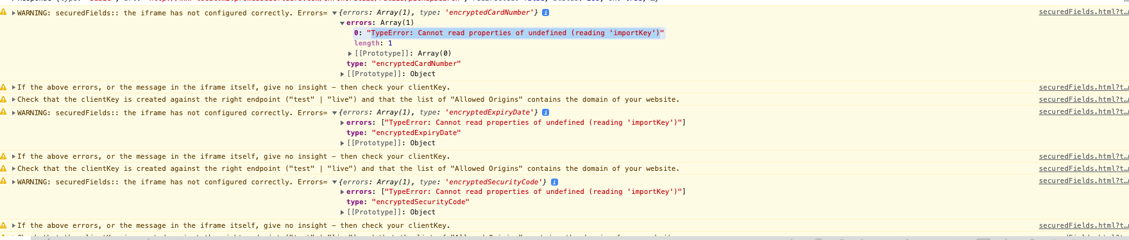This screenshot has width=1129, height=240.
Task: Click the "WARNING: securedFields::" message before the encryptedExpiryDate object
Action: [173, 113]
